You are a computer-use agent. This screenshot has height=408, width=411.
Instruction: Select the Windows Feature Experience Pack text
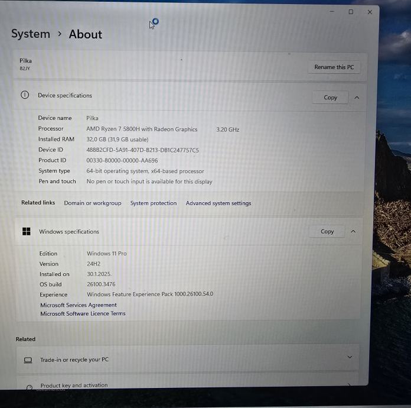[x=150, y=294]
